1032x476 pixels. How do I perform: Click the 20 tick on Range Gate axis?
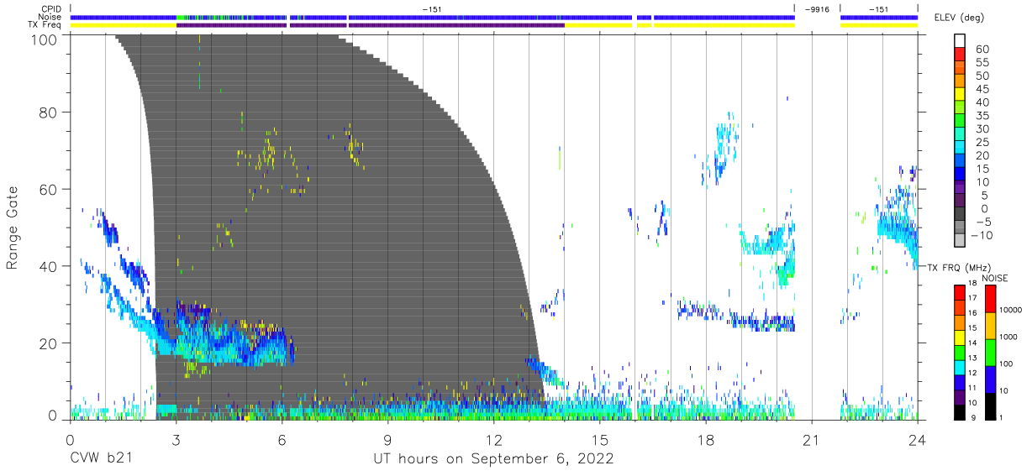[50, 343]
